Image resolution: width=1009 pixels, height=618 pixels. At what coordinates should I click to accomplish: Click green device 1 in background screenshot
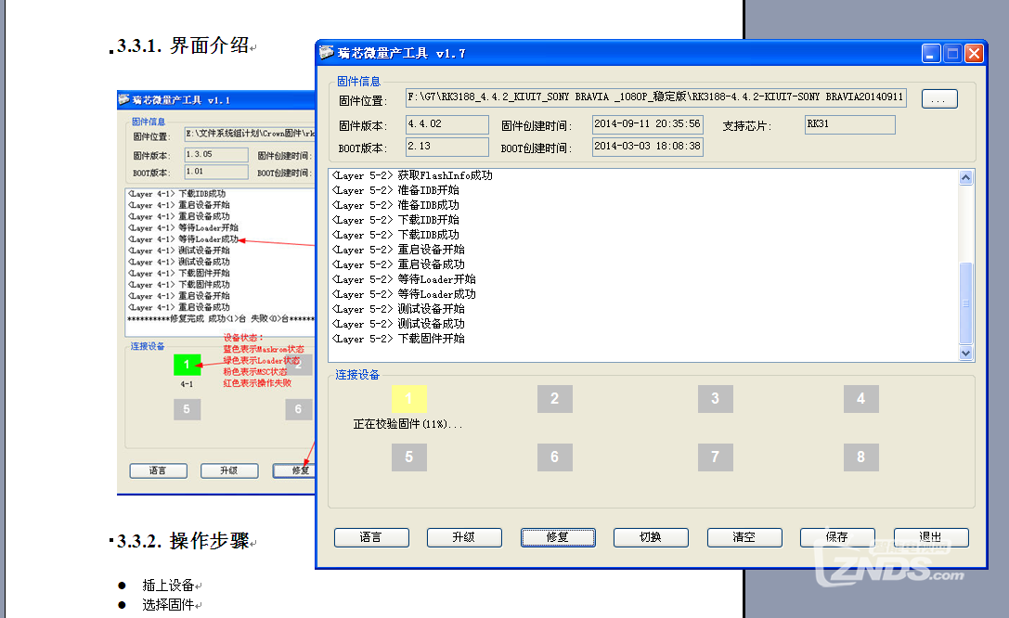coord(187,365)
